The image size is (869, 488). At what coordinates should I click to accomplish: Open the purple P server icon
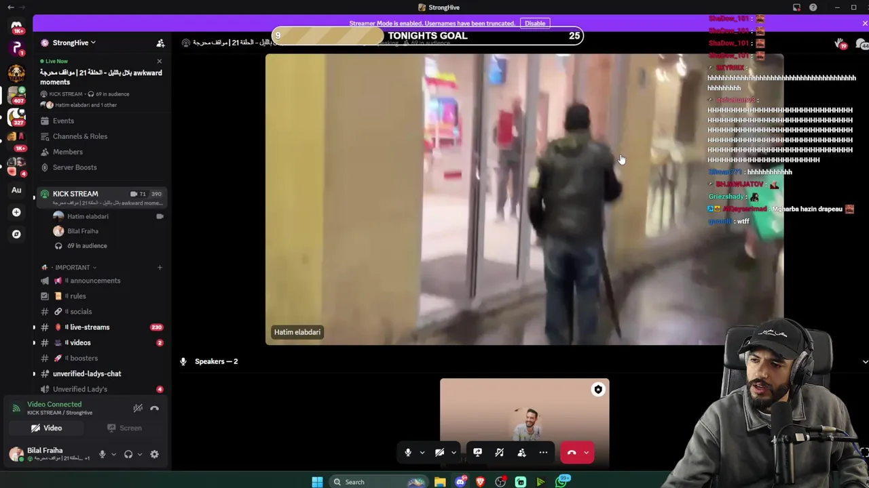(x=16, y=49)
